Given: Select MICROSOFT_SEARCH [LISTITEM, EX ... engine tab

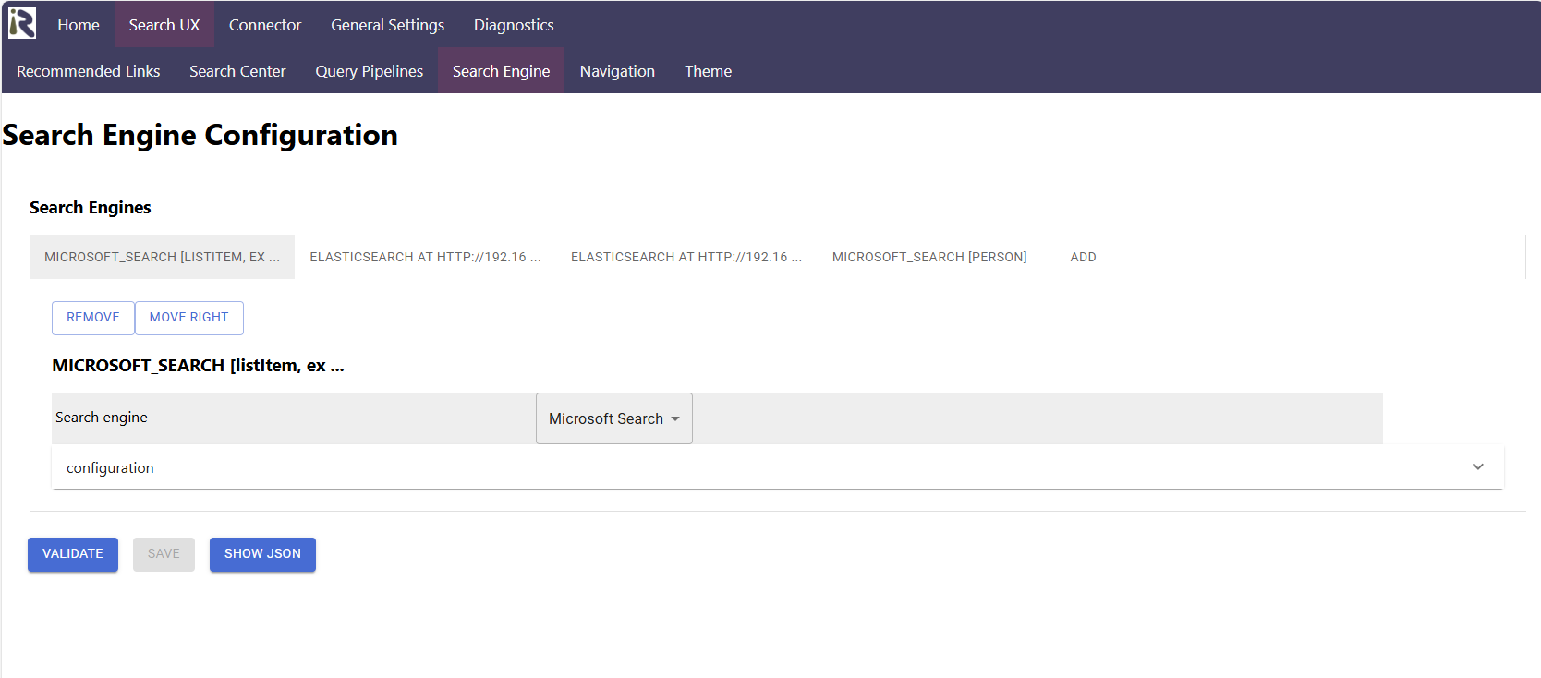Looking at the screenshot, I should tap(162, 257).
